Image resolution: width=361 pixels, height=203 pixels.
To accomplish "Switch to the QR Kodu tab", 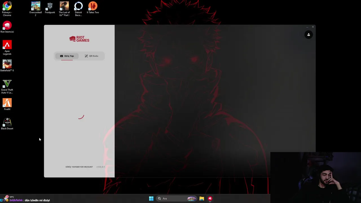I will (x=91, y=56).
